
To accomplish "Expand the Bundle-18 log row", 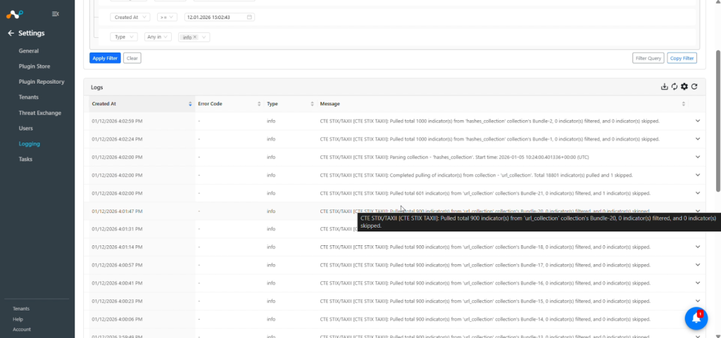I will point(698,247).
